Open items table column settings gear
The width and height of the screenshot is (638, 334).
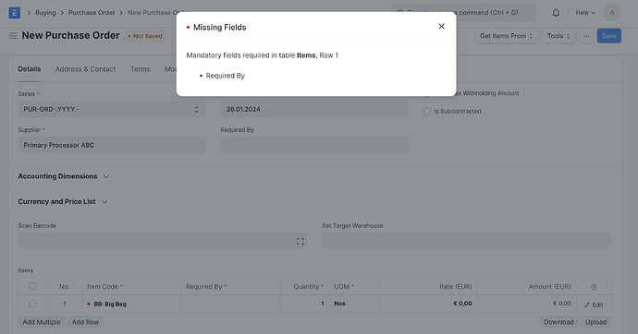594,287
